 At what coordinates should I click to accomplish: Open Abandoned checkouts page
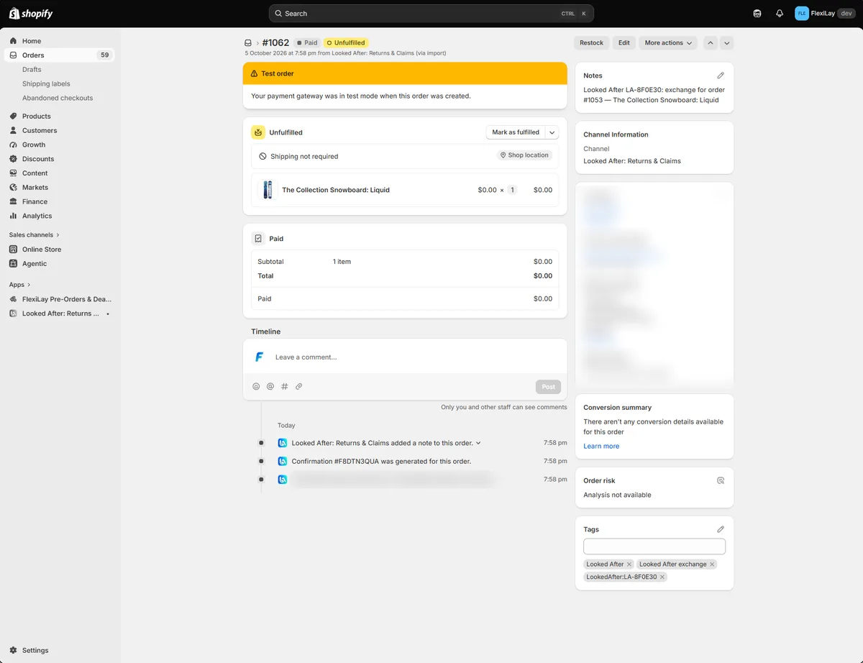[58, 98]
